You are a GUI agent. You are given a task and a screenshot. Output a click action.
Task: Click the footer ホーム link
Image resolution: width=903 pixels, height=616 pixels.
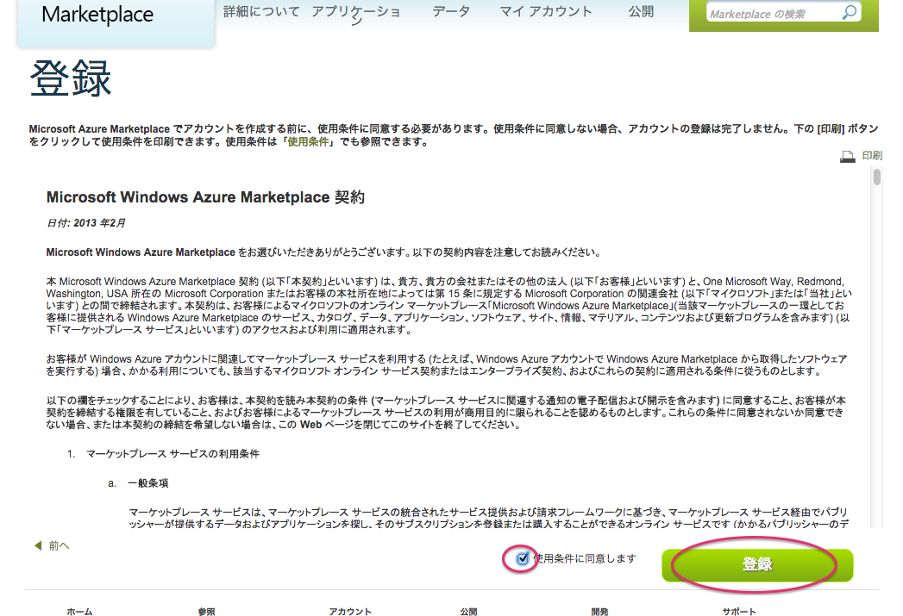(79, 612)
